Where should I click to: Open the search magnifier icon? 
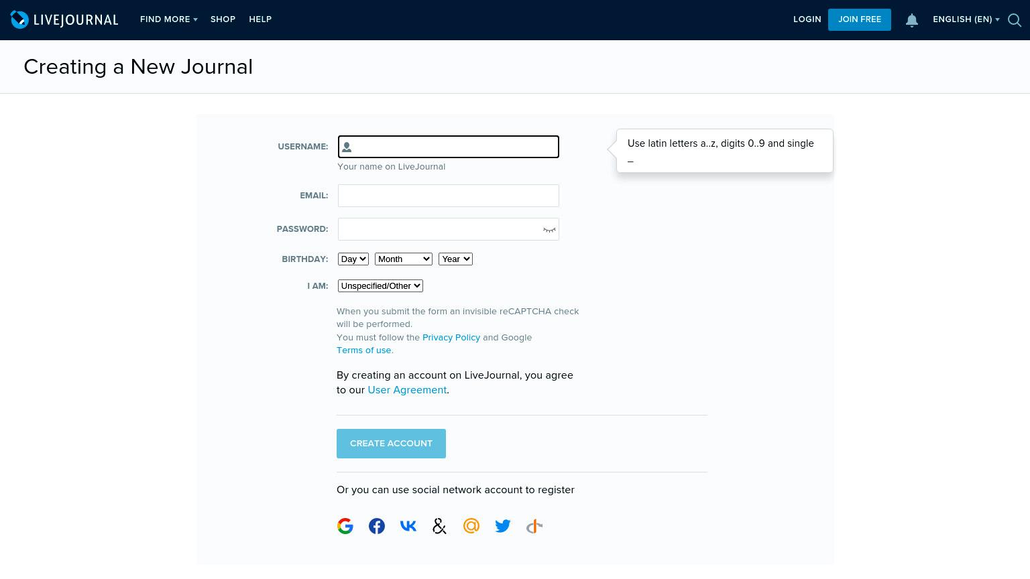[1015, 20]
